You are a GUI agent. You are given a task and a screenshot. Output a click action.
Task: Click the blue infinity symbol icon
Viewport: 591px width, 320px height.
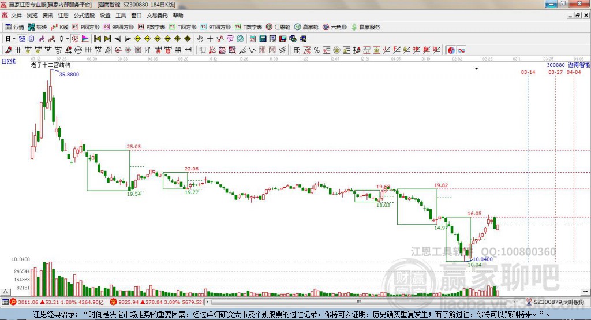point(461,50)
